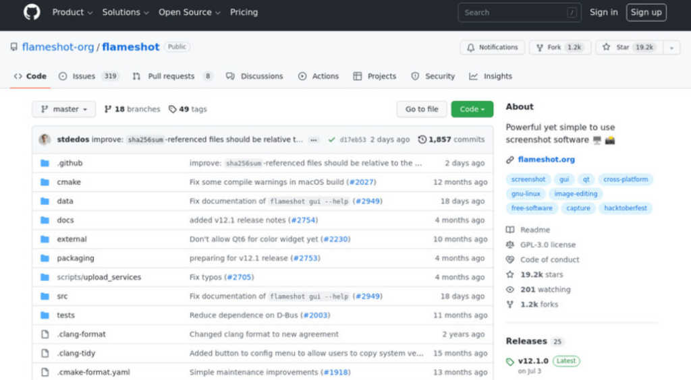Open the Solutions dropdown menu

tap(126, 12)
